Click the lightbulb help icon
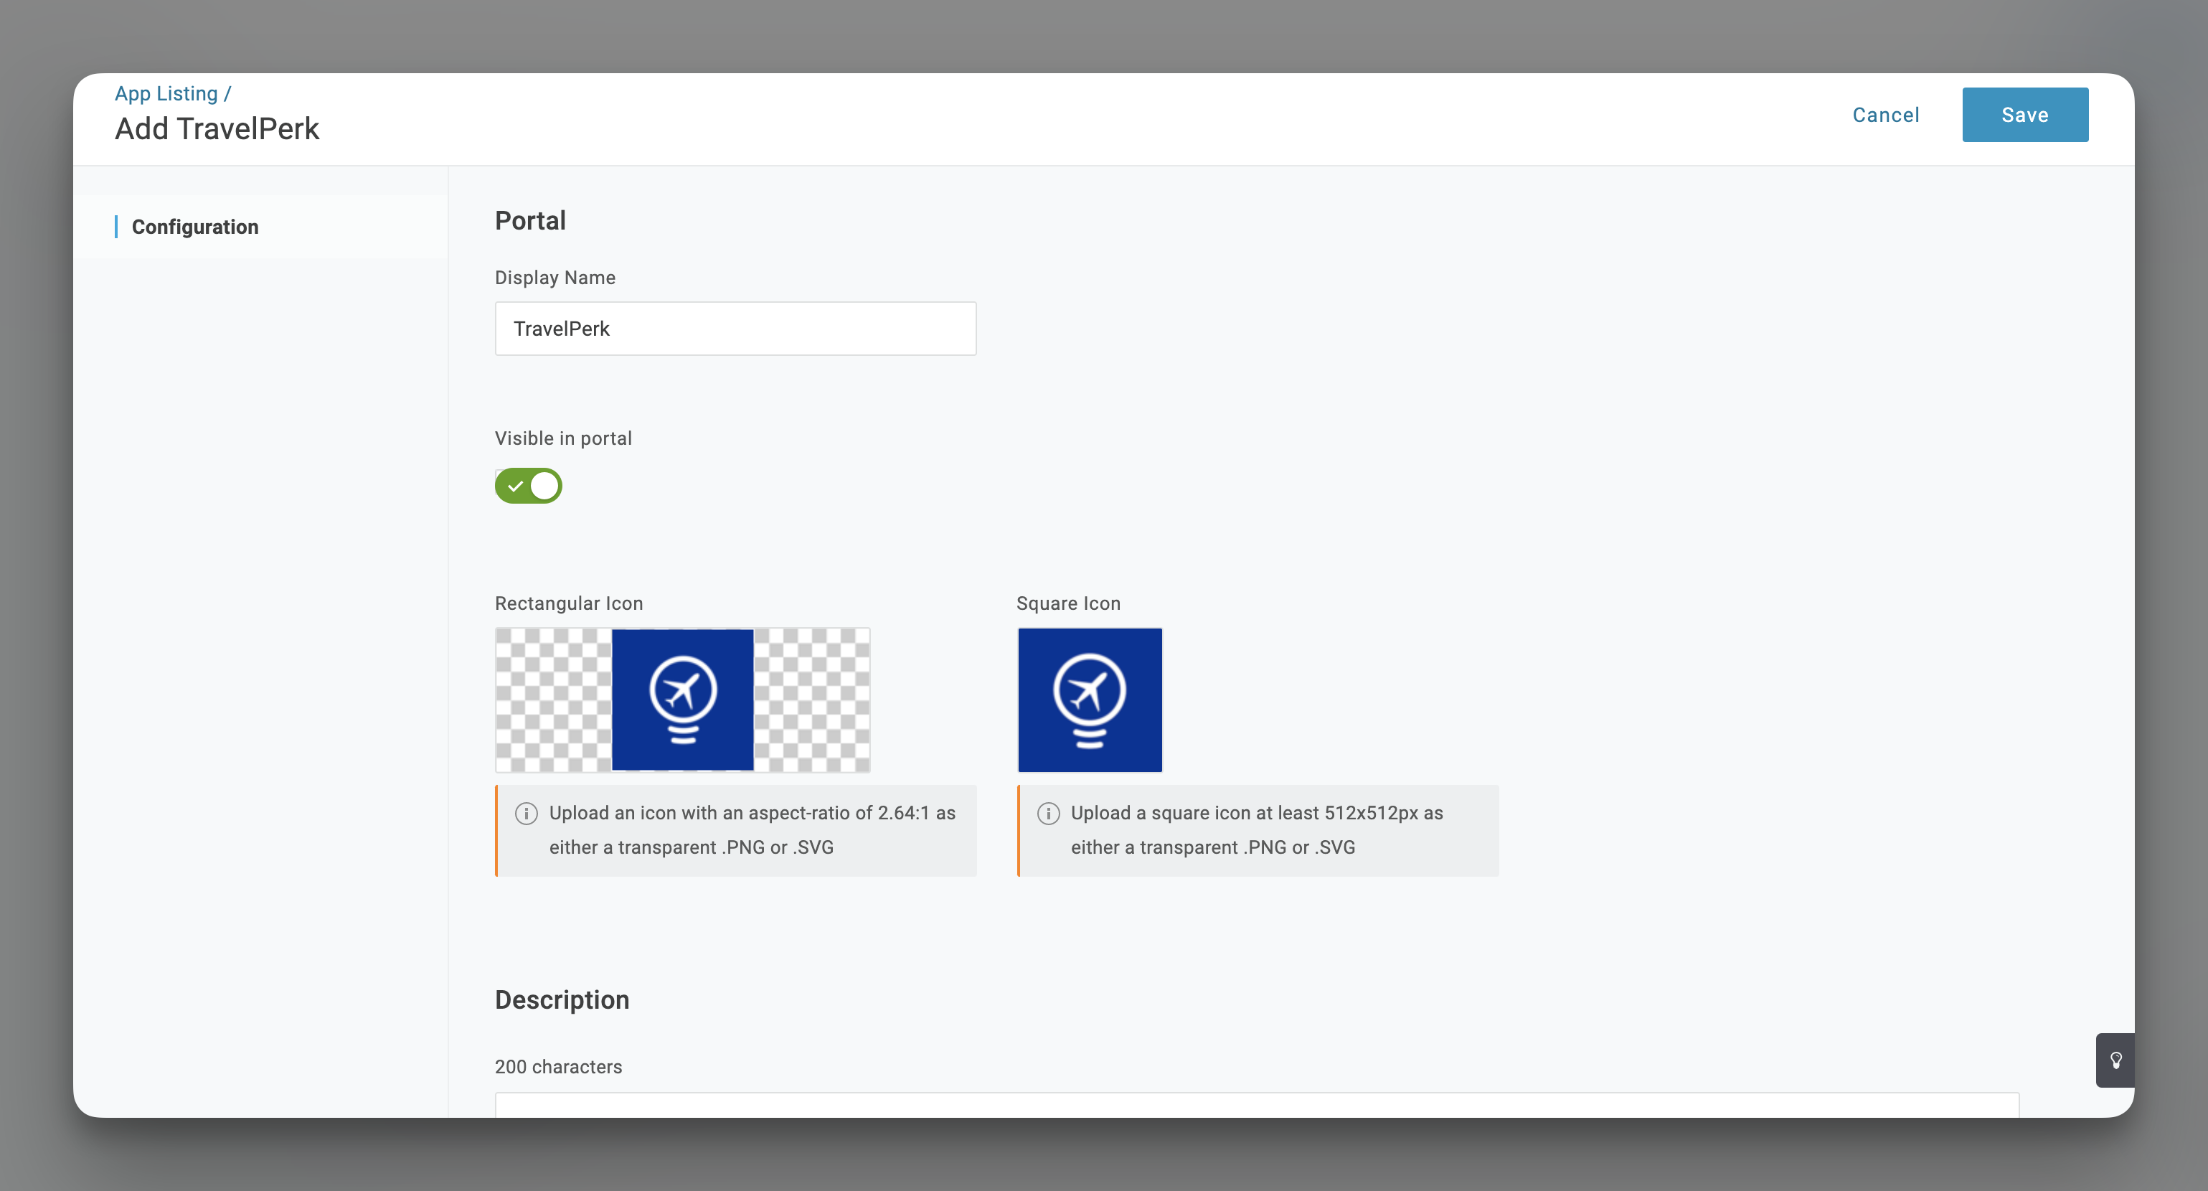Viewport: 2208px width, 1191px height. pyautogui.click(x=2115, y=1060)
